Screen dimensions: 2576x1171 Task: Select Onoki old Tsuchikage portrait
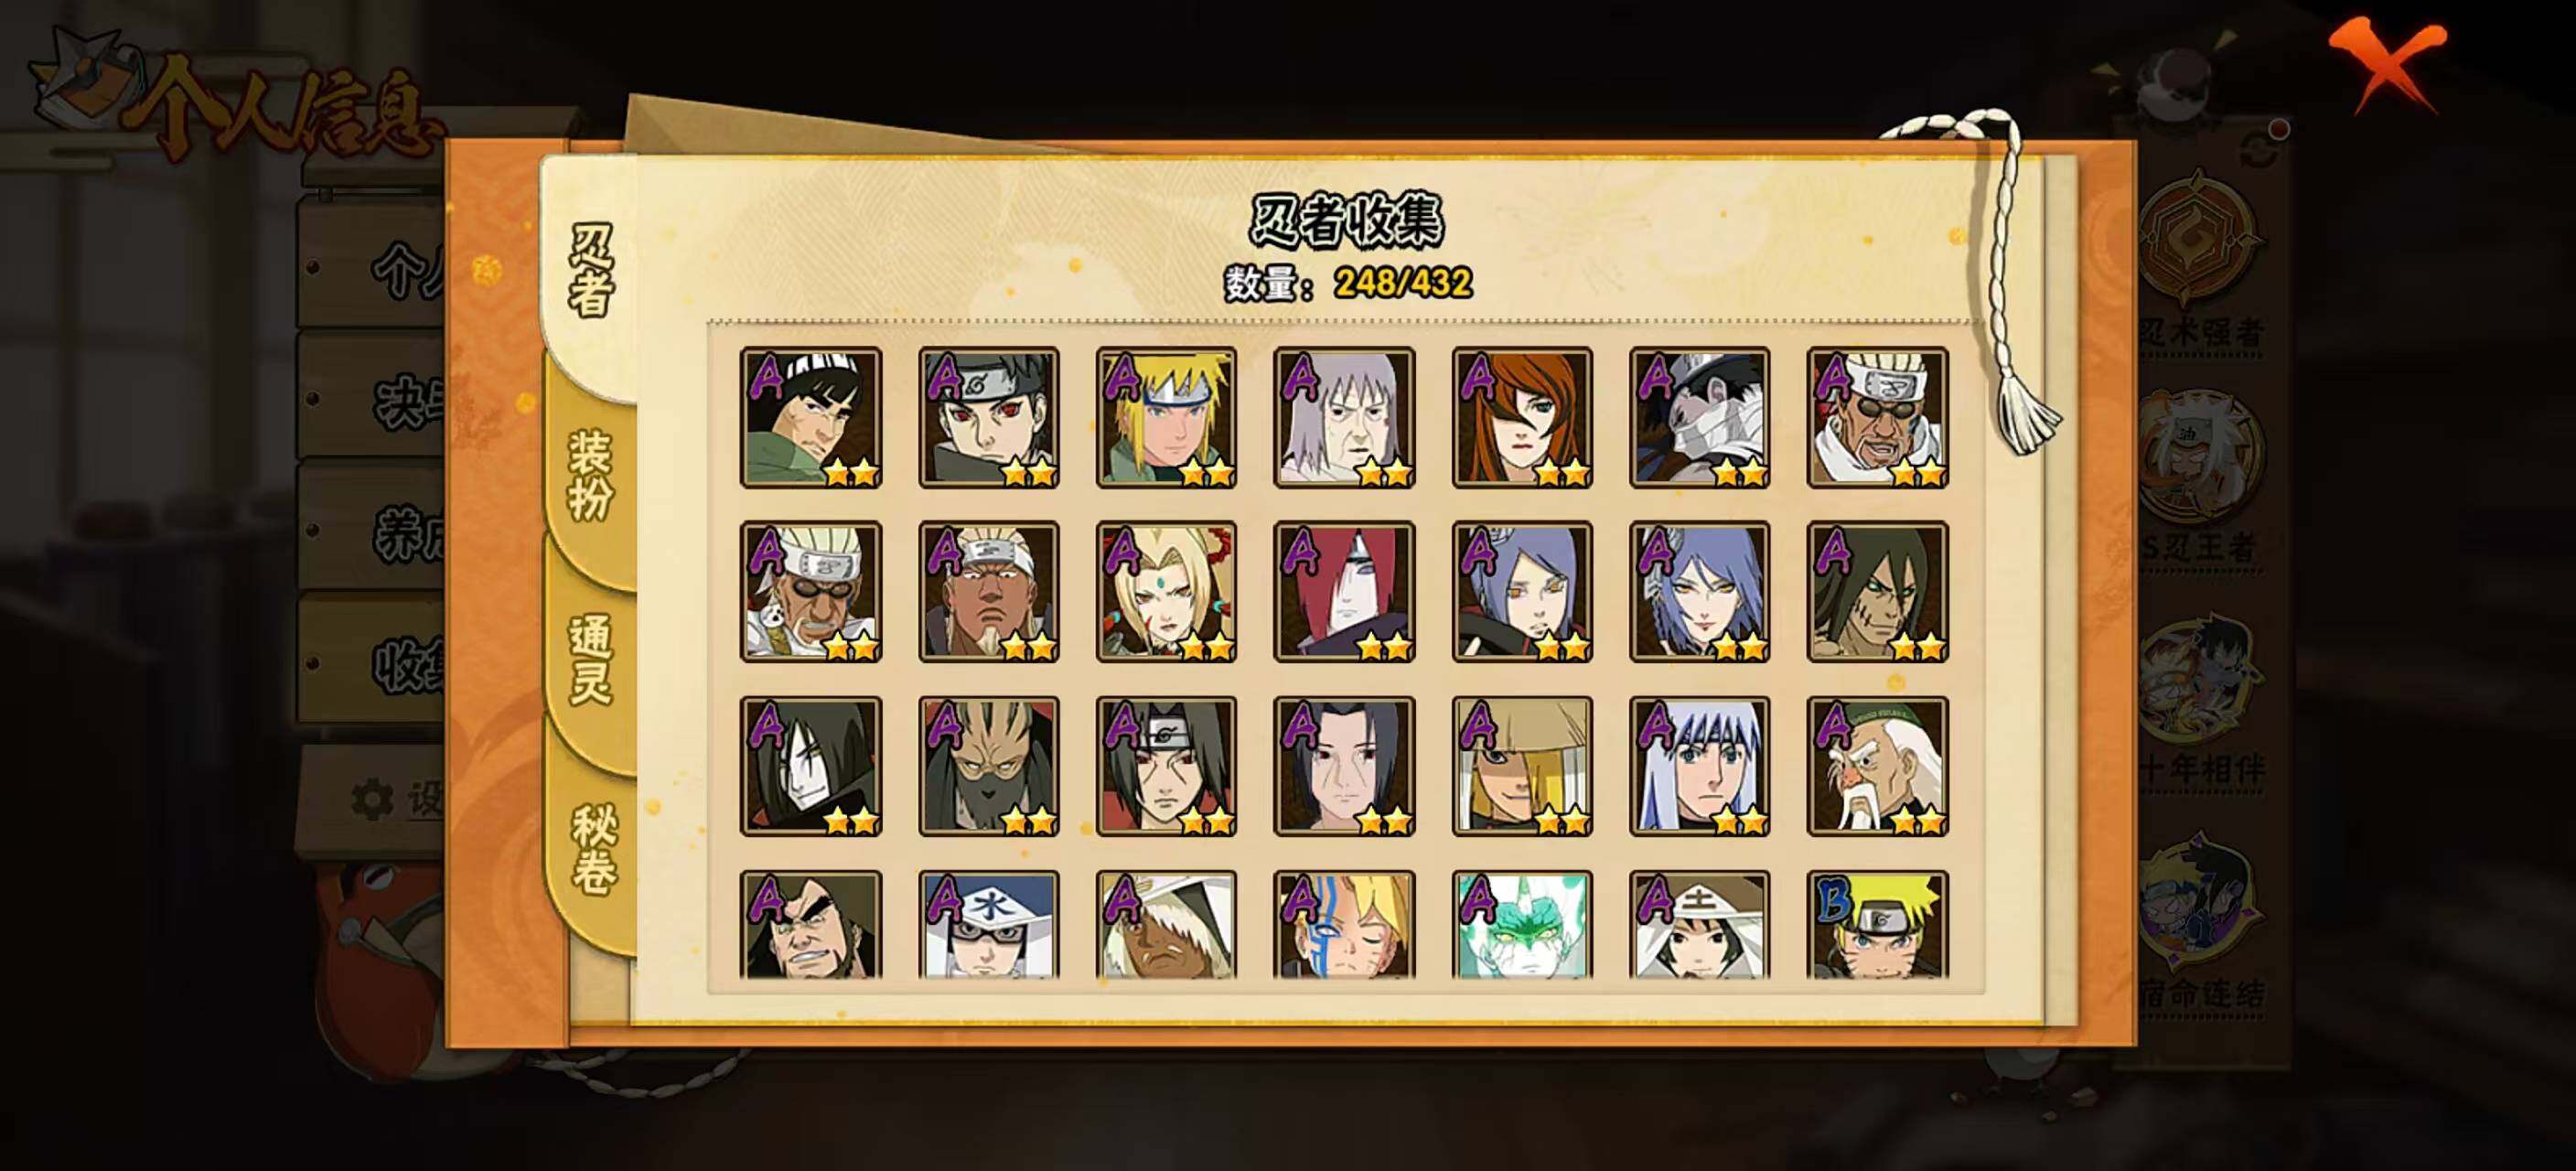1878,766
